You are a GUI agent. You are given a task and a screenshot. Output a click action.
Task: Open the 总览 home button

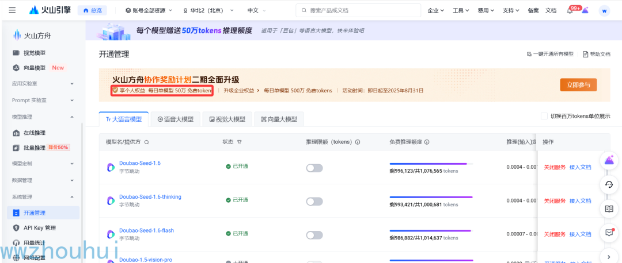coord(92,10)
